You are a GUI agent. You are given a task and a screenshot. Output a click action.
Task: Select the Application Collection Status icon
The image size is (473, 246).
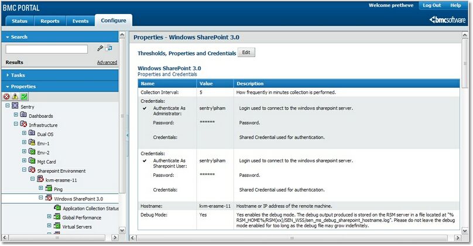click(57, 208)
